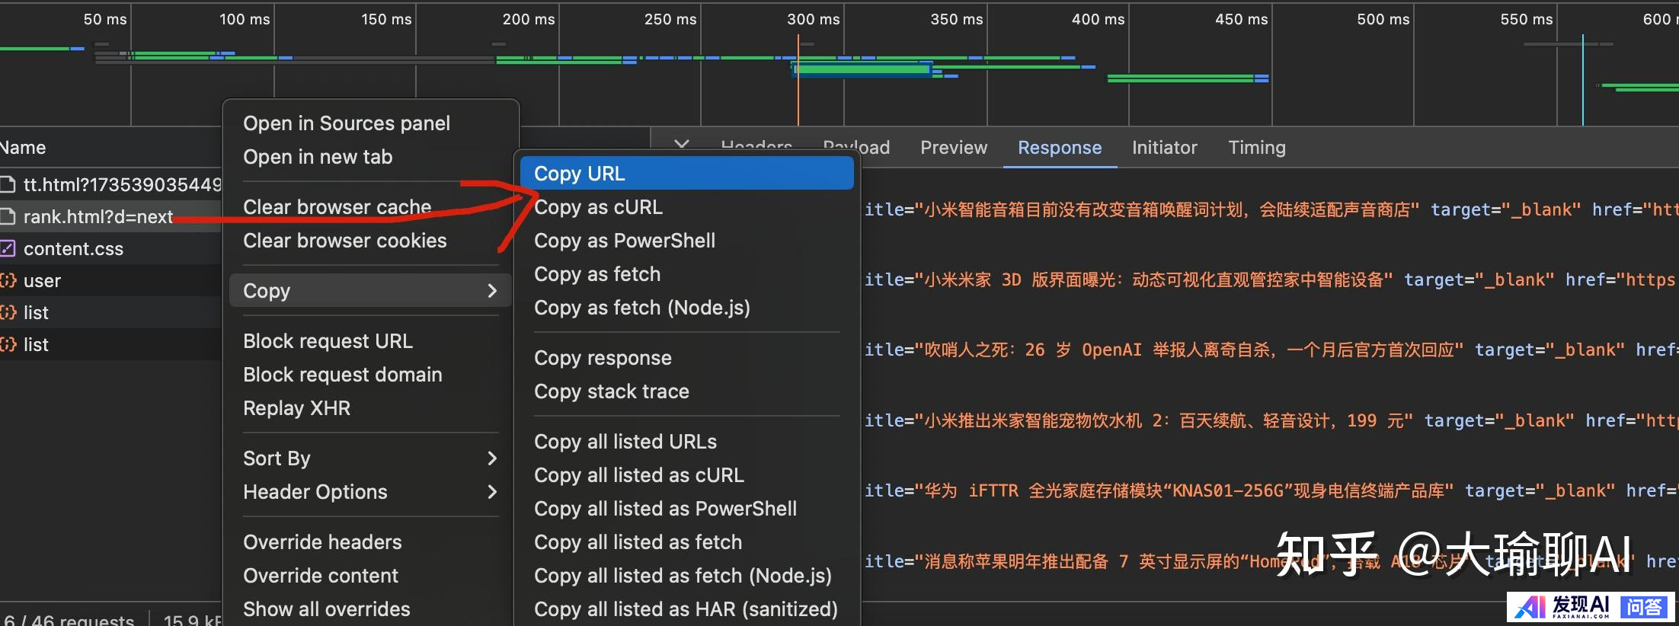Switch to the Preview tab
Viewport: 1679px width, 626px height.
pyautogui.click(x=953, y=148)
